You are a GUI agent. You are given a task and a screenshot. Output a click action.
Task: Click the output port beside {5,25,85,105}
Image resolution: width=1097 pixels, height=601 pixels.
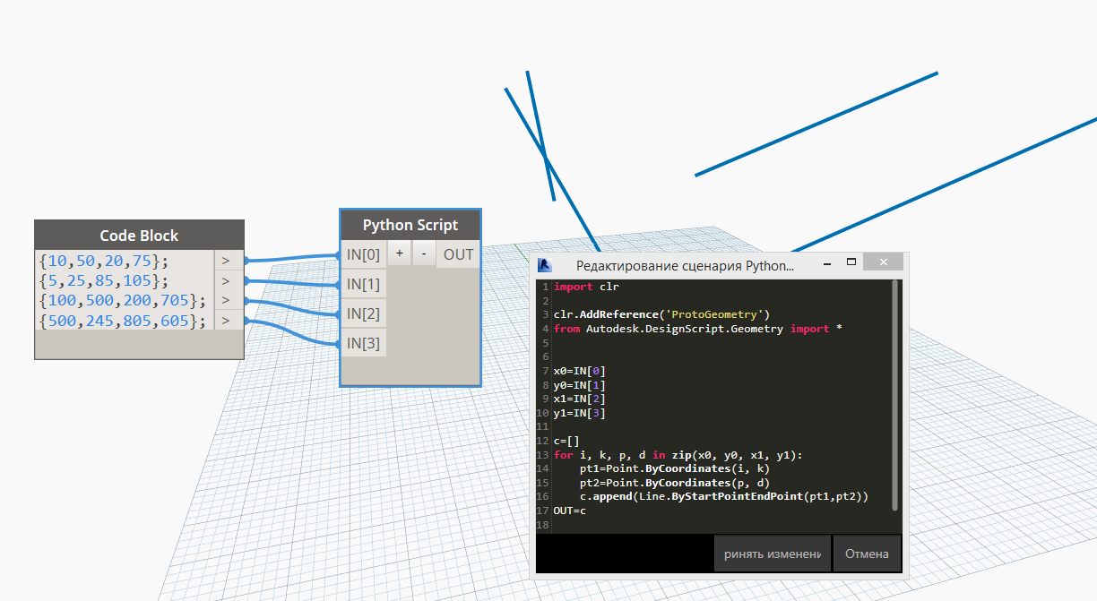point(226,280)
